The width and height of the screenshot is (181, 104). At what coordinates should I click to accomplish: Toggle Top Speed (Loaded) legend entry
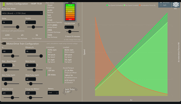(131, 5)
